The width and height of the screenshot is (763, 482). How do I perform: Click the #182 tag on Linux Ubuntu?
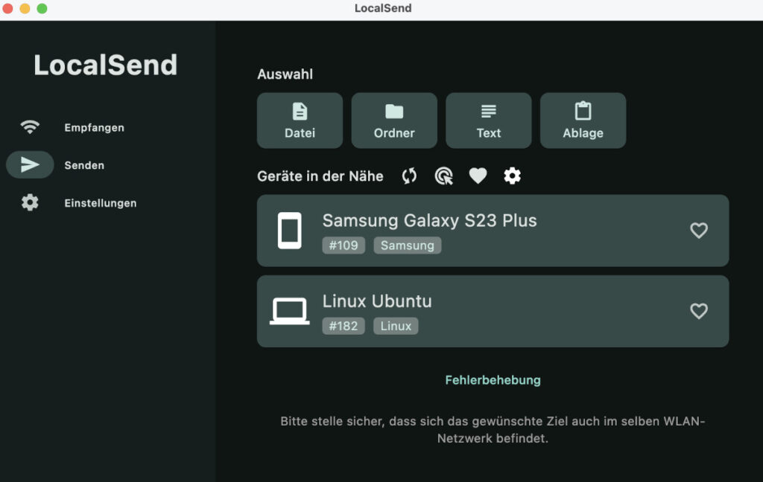343,326
